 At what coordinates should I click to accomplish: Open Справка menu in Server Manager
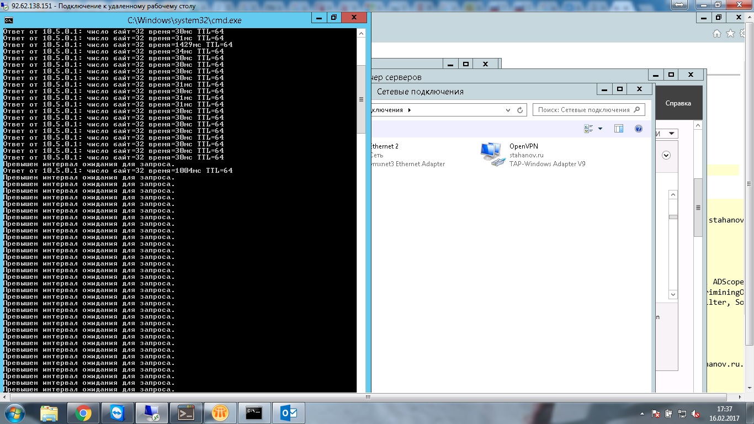678,103
